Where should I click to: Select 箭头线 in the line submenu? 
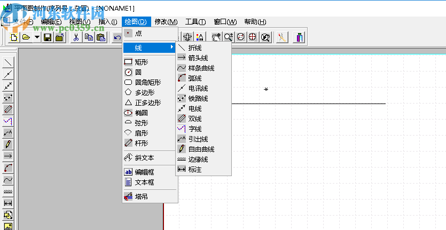204,58
